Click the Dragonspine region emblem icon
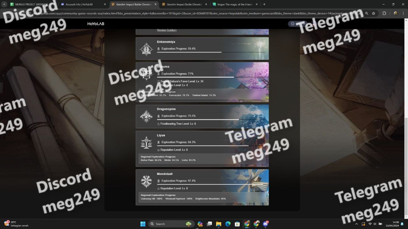This screenshot has height=229, width=408. pyautogui.click(x=146, y=116)
